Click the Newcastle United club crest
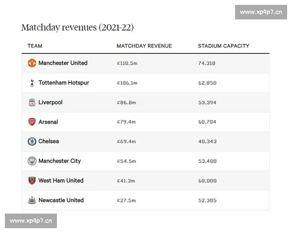 point(32,200)
